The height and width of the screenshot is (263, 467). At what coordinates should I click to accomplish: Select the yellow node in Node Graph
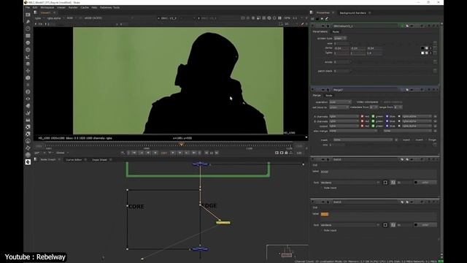pyautogui.click(x=223, y=222)
